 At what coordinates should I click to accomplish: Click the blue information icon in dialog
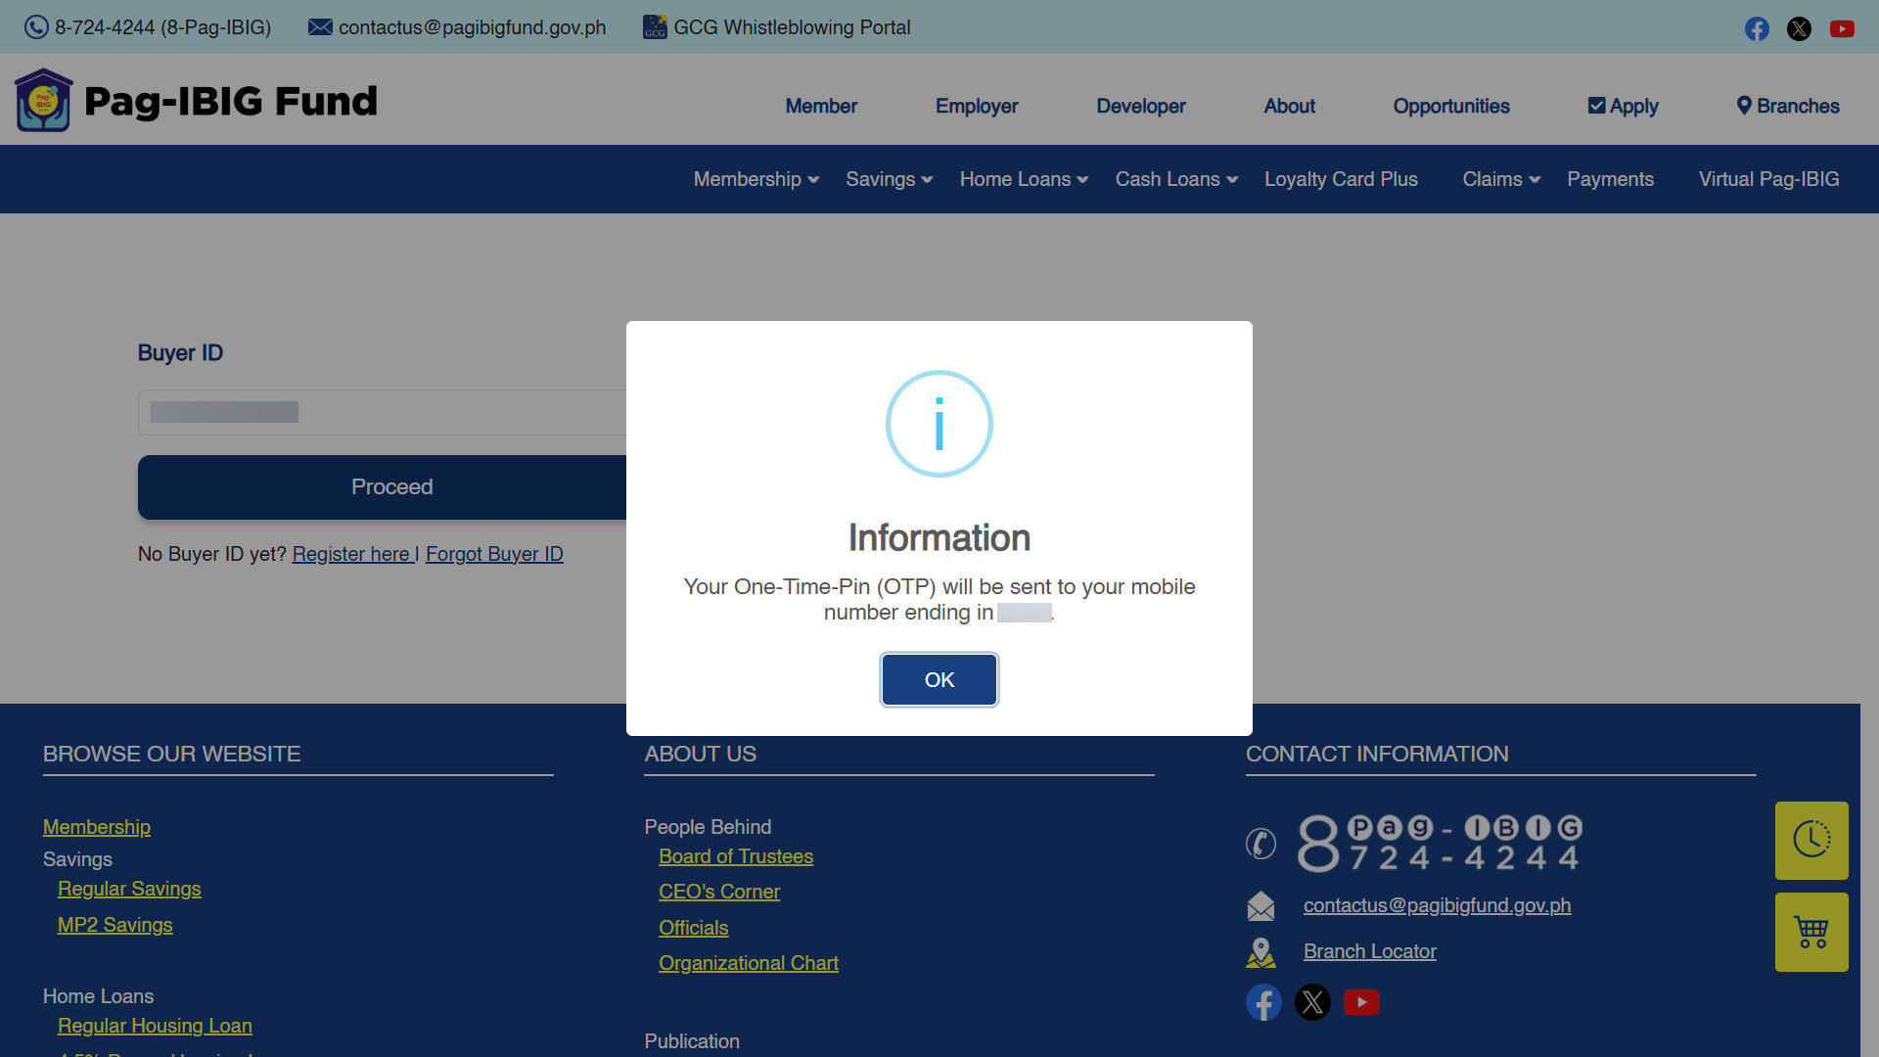tap(939, 424)
